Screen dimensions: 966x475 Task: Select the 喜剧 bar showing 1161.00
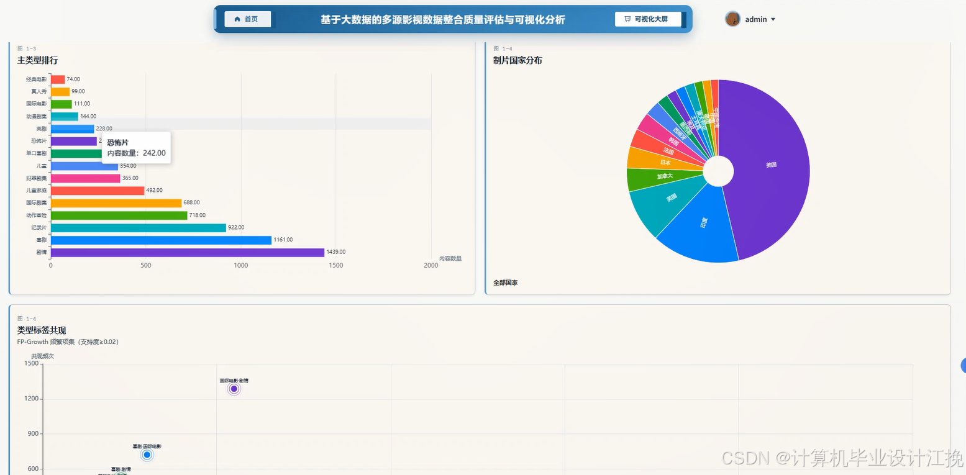pos(161,240)
